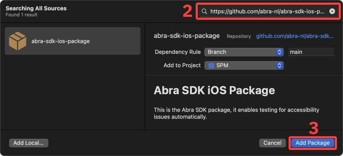Click the Repository label
The image size is (343, 156).
[x=238, y=37]
